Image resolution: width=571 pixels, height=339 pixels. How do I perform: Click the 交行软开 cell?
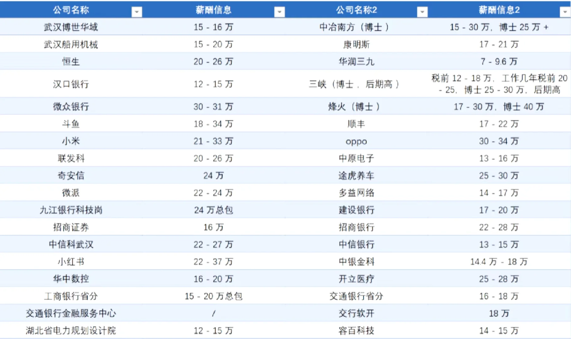(356, 313)
